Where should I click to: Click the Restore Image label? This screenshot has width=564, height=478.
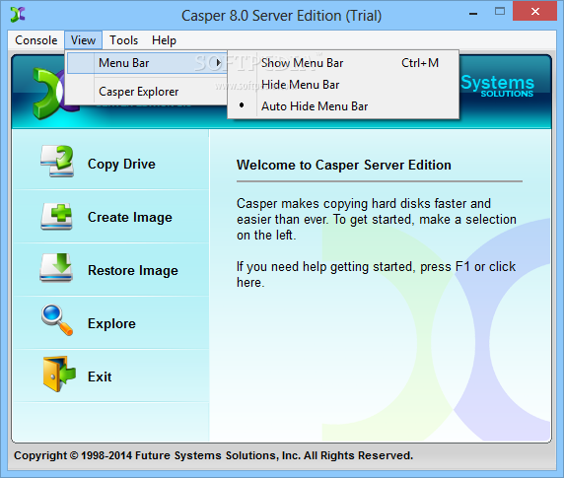click(x=133, y=271)
